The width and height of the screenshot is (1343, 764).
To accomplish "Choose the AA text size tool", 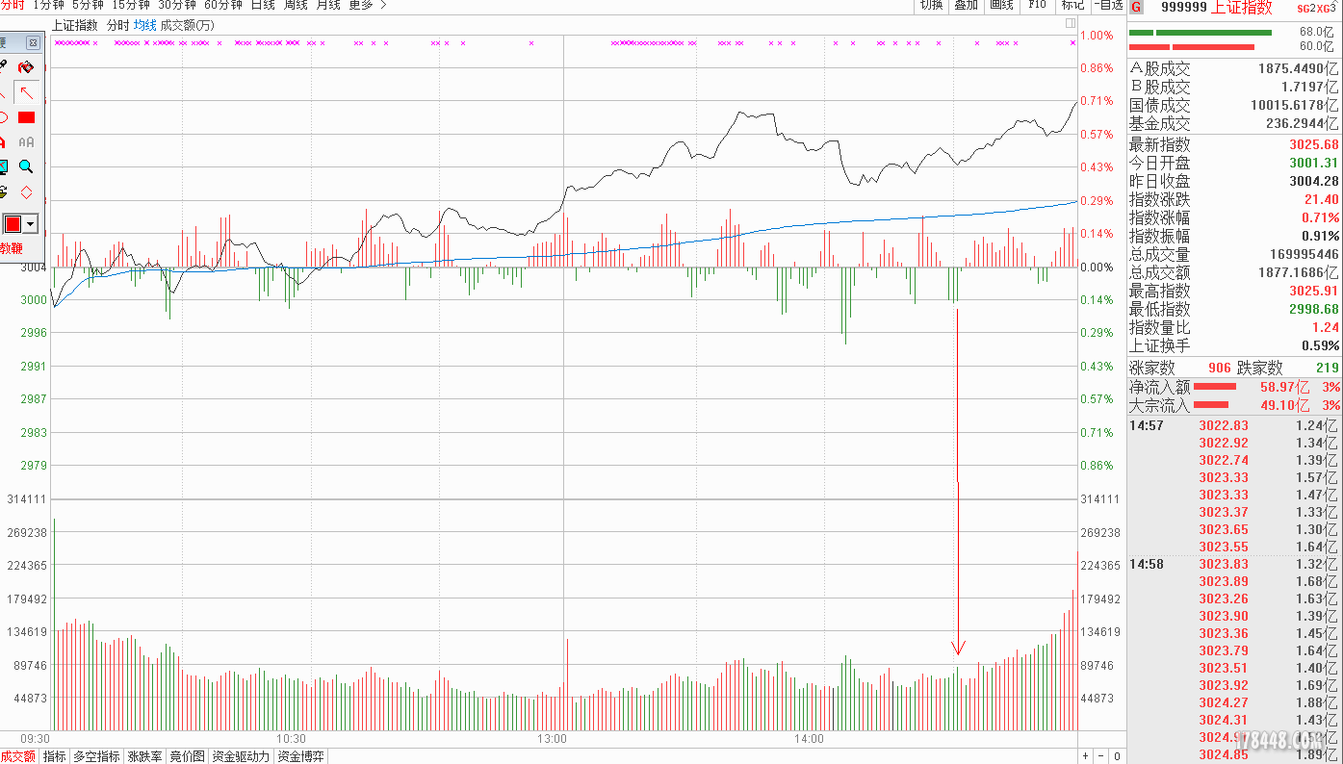I will coord(27,141).
